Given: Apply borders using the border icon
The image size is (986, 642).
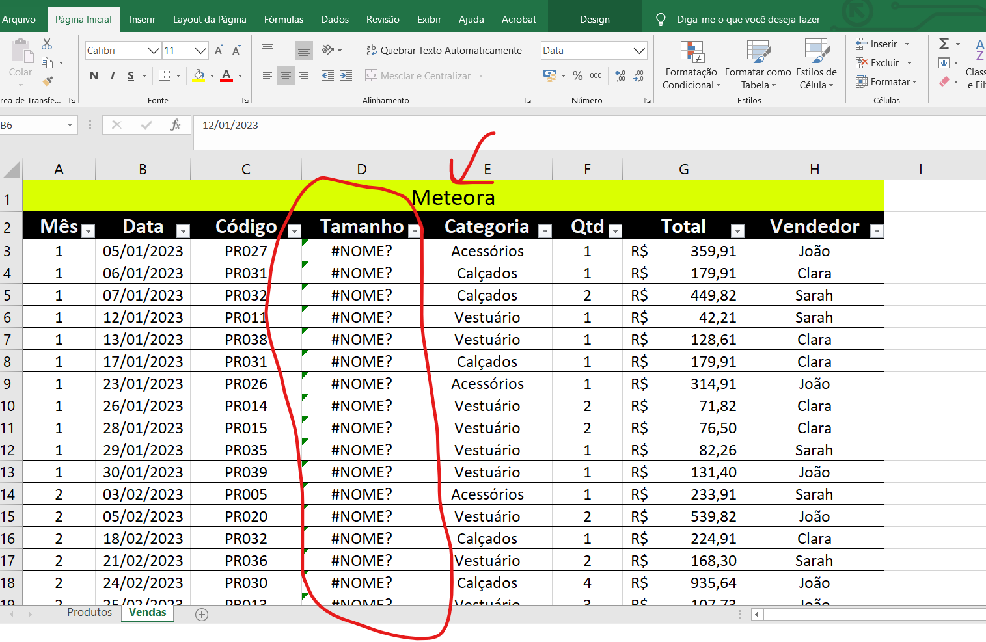Looking at the screenshot, I should point(165,75).
